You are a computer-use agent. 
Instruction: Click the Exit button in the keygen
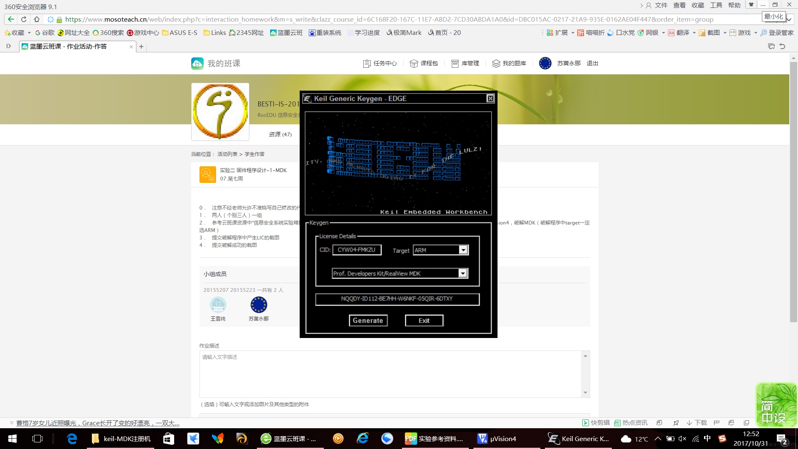click(x=424, y=321)
